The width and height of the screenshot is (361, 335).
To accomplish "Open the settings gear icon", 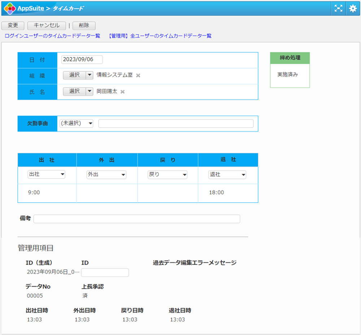I will pos(353,9).
